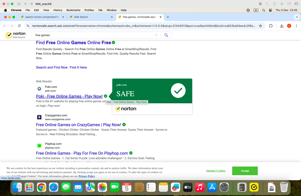The height and width of the screenshot is (196, 301).
Task: Click safe checkmark beside Playhop result
Action: pos(131,153)
